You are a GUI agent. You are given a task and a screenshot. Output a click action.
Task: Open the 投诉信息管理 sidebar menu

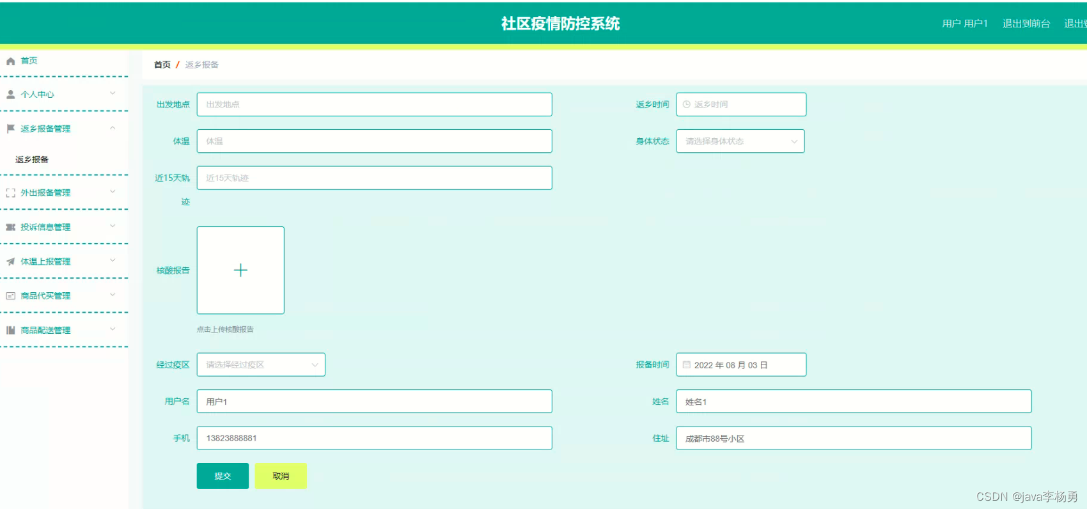click(x=64, y=227)
